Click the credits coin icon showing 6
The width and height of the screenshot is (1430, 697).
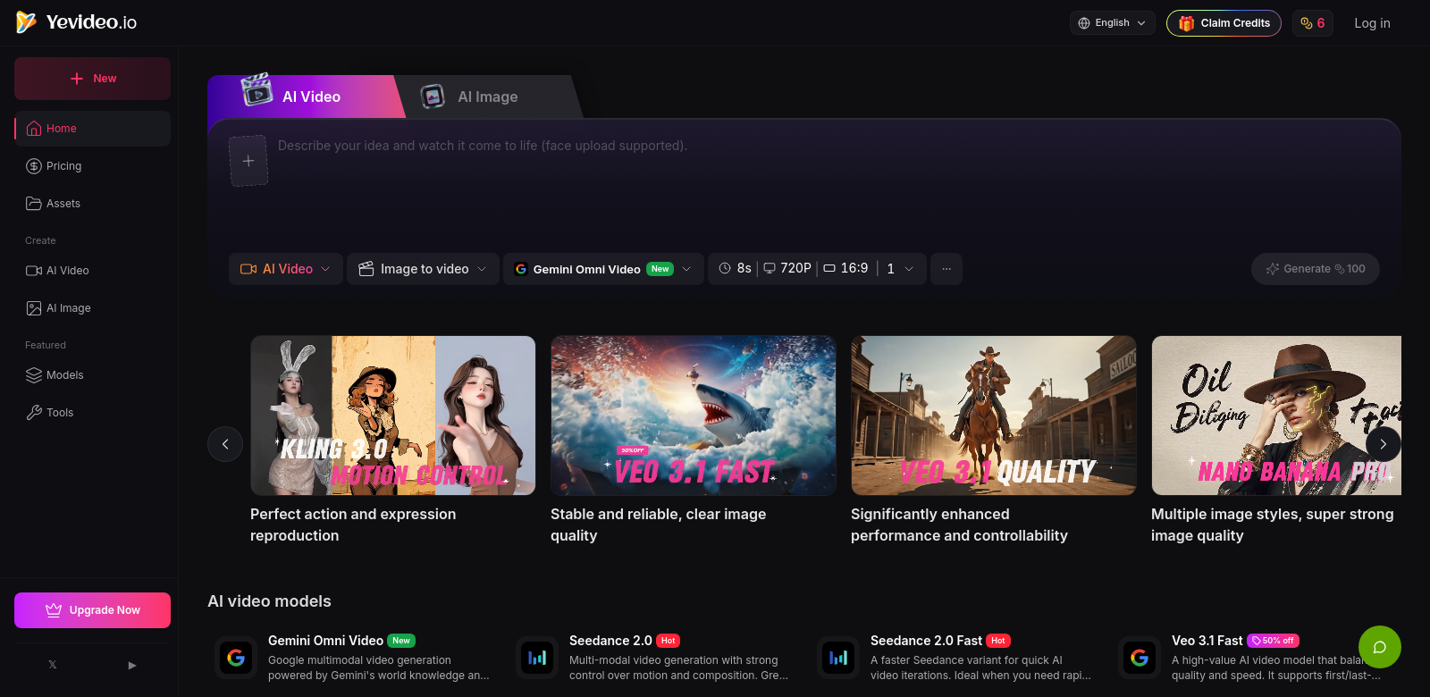tap(1312, 23)
